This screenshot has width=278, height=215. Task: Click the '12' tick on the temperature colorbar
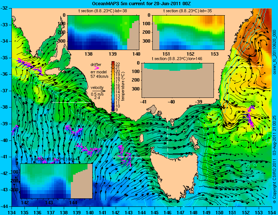point(118,99)
